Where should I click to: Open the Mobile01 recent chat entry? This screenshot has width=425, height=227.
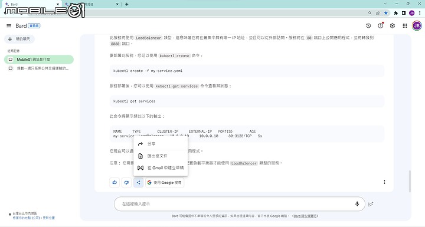tap(39, 60)
